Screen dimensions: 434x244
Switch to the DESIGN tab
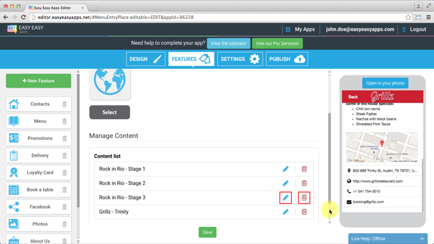146,59
